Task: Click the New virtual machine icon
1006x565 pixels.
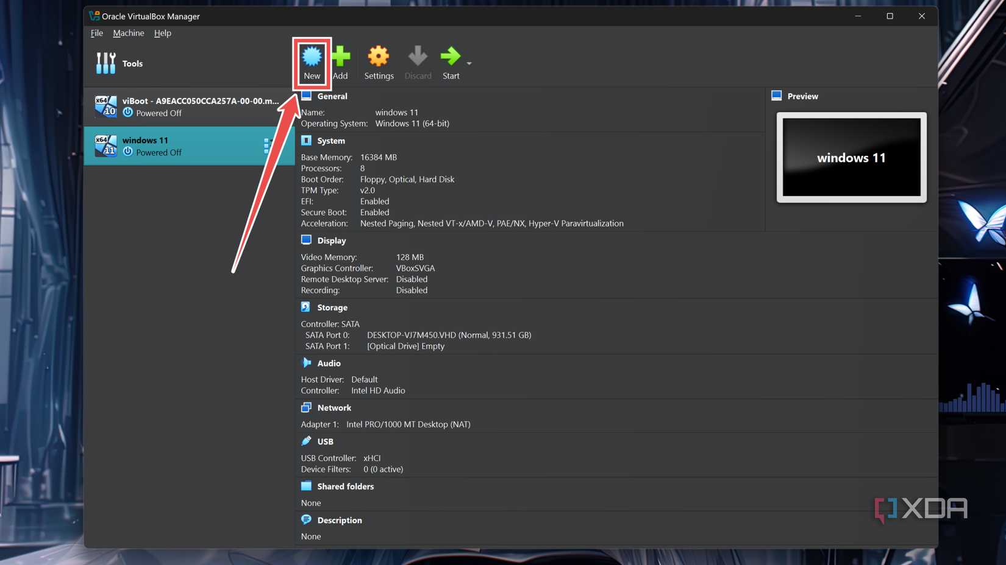Action: tap(312, 57)
